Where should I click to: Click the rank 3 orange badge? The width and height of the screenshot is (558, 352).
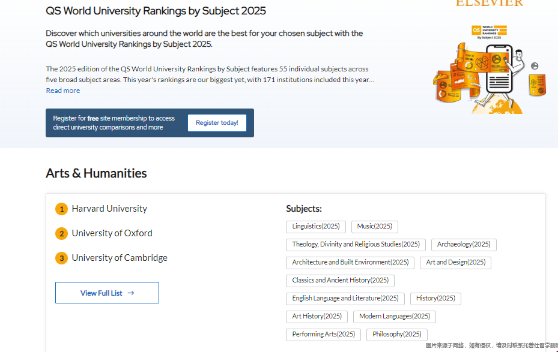[x=61, y=258]
